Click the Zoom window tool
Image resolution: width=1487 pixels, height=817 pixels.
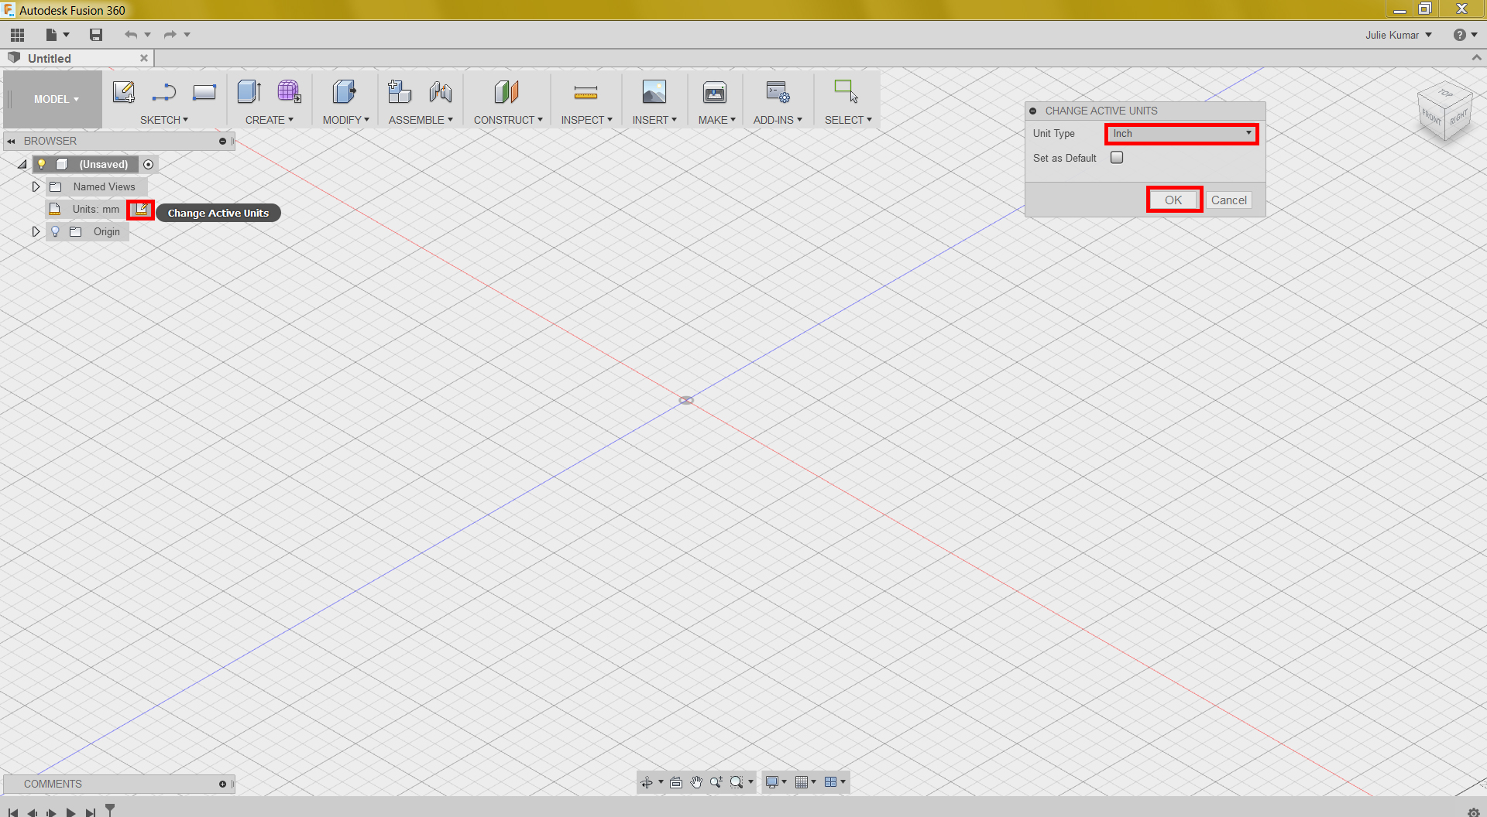716,782
